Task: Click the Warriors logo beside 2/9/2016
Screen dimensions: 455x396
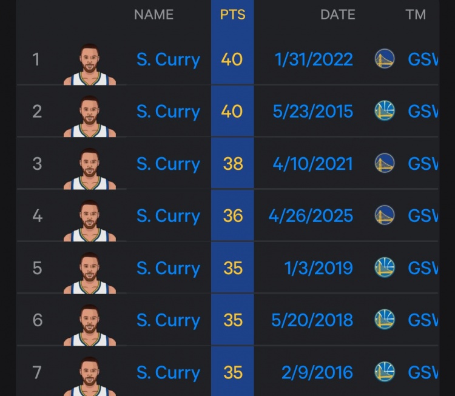Action: point(385,372)
